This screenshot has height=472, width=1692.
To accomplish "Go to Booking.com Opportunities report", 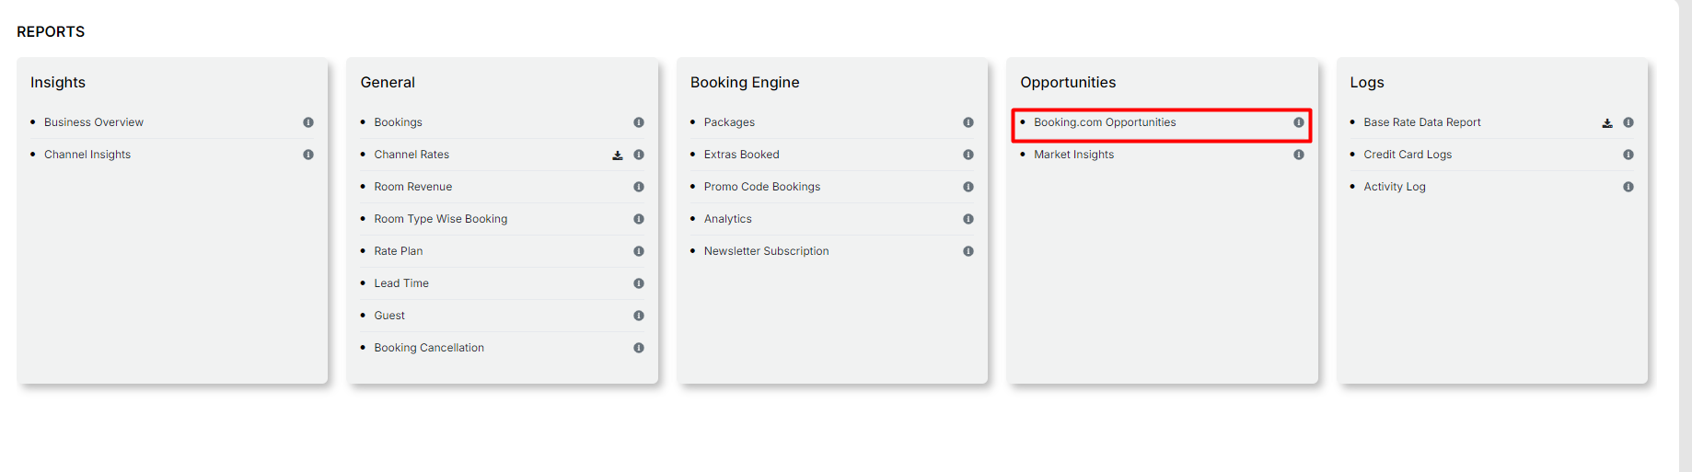I will pos(1104,122).
